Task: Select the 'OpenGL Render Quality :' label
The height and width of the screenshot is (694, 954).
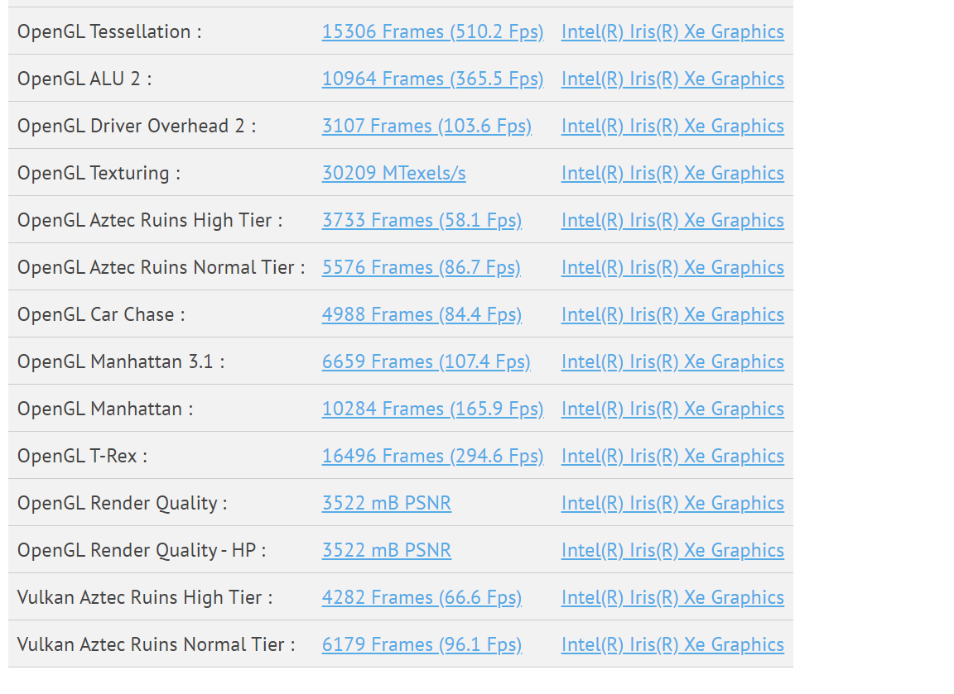Action: [x=123, y=503]
